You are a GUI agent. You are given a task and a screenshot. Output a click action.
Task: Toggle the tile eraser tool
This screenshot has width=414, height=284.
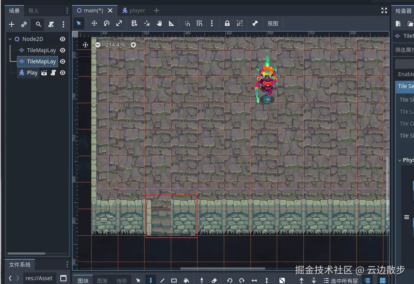pyautogui.click(x=214, y=280)
